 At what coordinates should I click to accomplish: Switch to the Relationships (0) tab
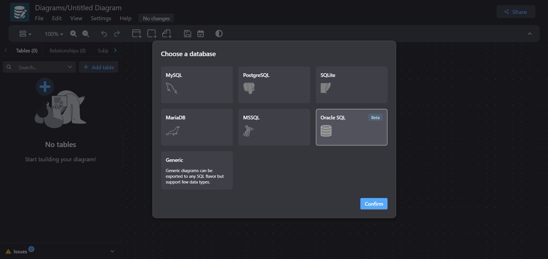[x=68, y=51]
